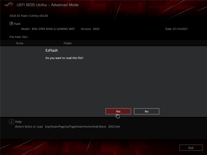Click the [Enter] Select or Load hint

(29, 127)
